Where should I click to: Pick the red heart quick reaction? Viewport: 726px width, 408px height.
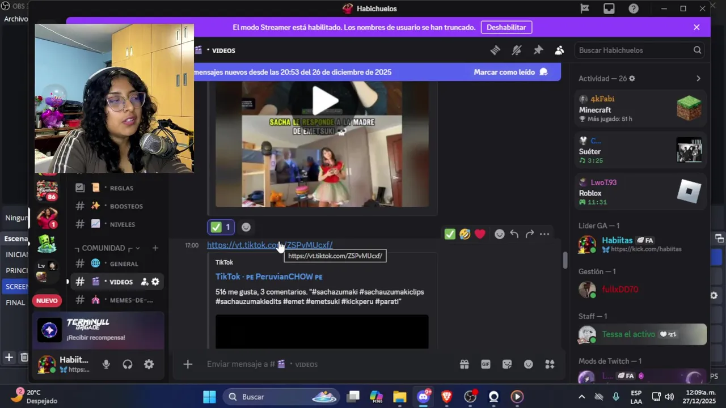click(x=480, y=234)
